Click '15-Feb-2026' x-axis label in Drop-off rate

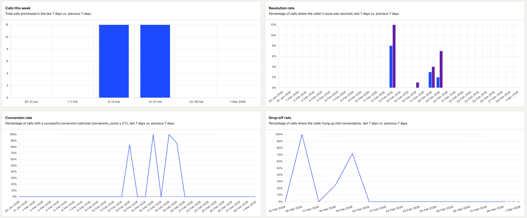[277, 209]
